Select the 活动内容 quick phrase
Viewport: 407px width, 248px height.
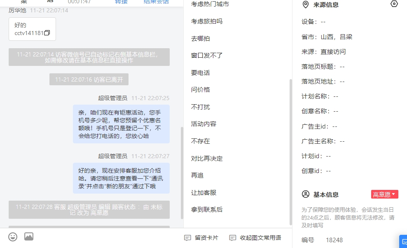203,124
